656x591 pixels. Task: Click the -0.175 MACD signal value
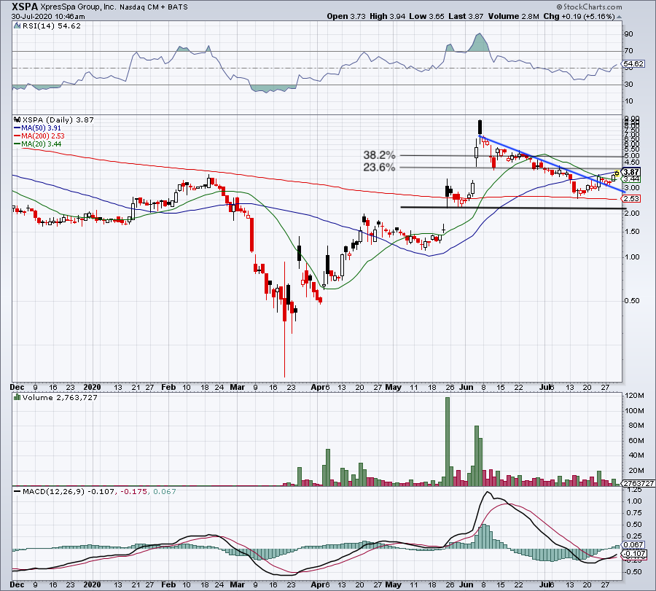point(134,491)
